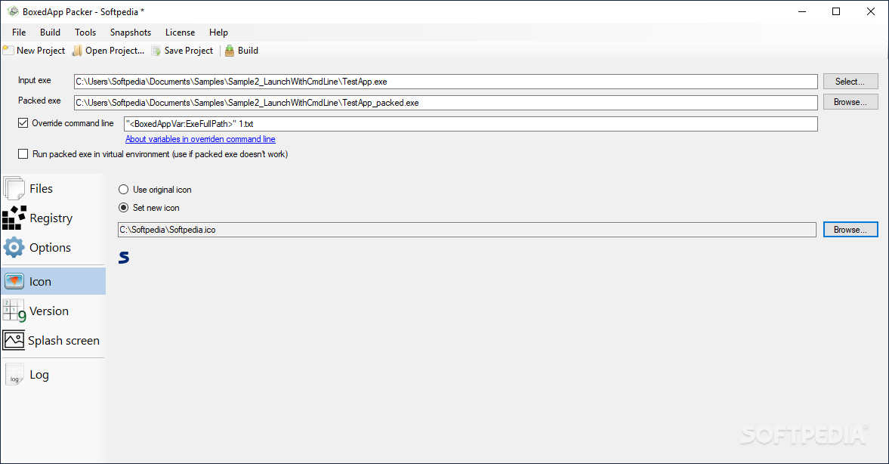Click the Version grid icon

(x=14, y=311)
